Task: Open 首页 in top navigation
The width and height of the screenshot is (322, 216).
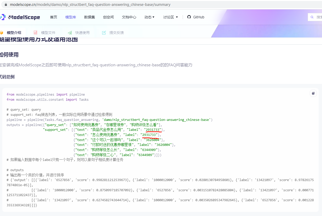Action: pyautogui.click(x=54, y=17)
